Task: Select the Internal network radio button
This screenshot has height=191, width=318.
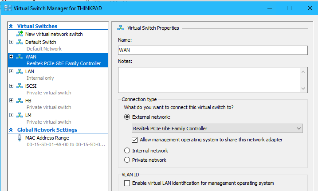Action: 127,151
